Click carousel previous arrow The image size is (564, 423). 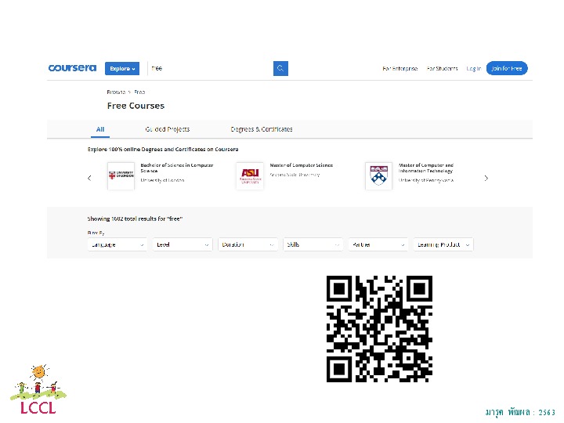(x=89, y=178)
